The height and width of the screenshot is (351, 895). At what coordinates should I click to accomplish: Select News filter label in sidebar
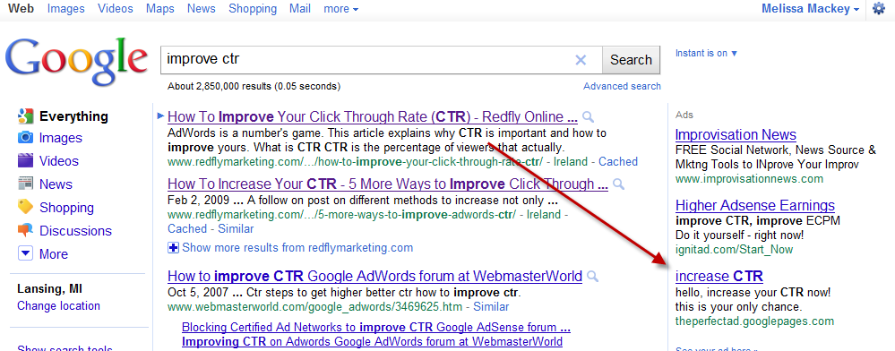(x=56, y=184)
